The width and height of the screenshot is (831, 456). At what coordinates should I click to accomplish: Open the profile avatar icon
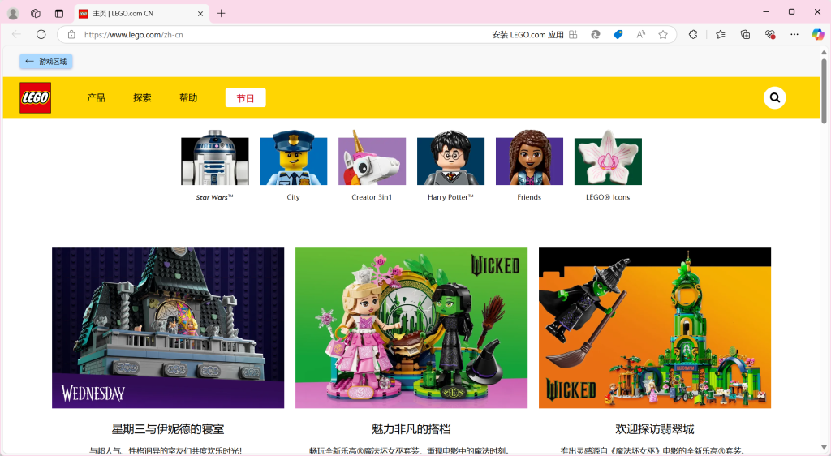pos(13,13)
